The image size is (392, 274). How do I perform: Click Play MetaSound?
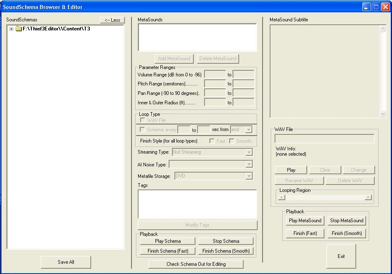pyautogui.click(x=305, y=221)
